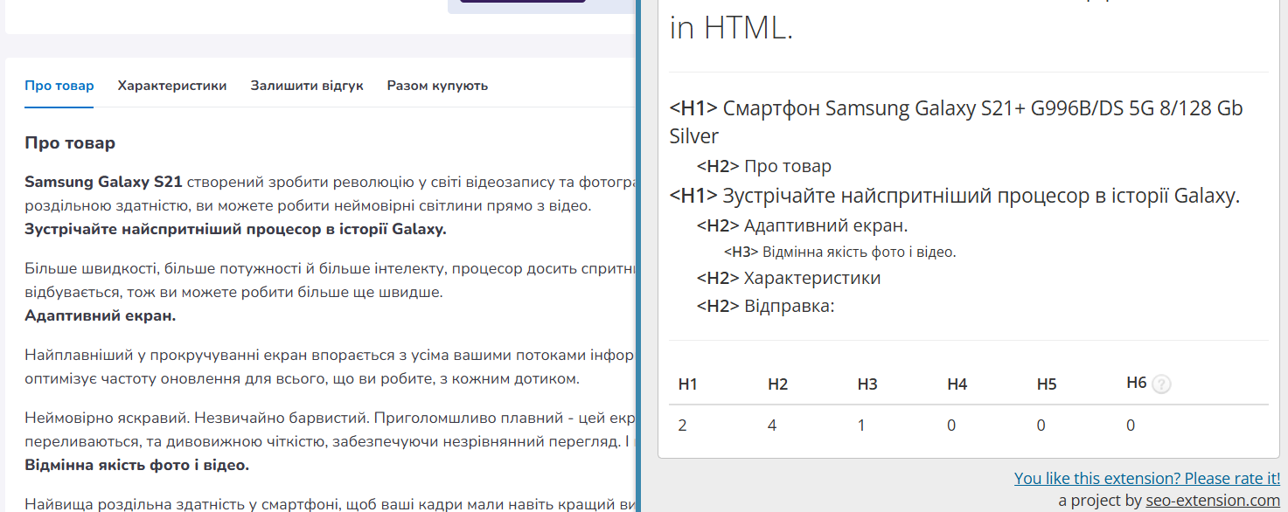The height and width of the screenshot is (512, 1288).
Task: Click the H3 count value 1
Action: click(x=861, y=426)
